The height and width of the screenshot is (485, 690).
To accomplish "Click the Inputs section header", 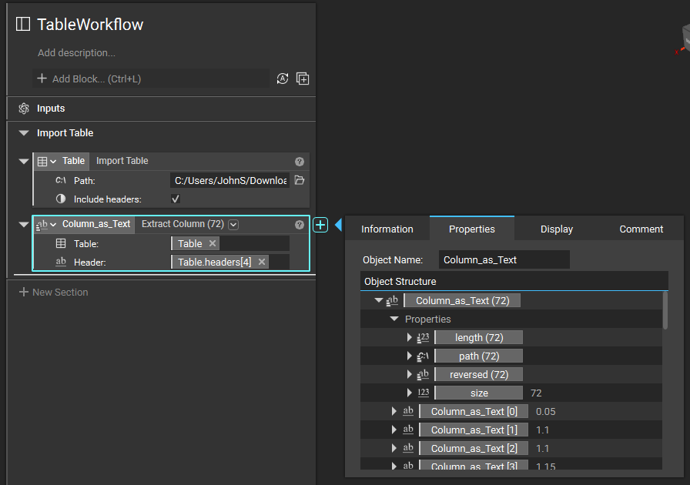I will coord(162,109).
